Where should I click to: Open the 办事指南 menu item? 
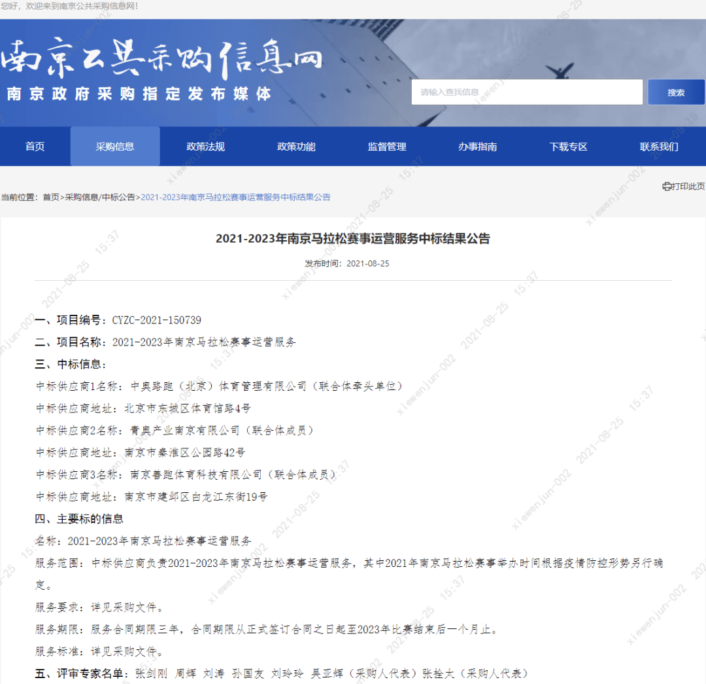(x=478, y=147)
